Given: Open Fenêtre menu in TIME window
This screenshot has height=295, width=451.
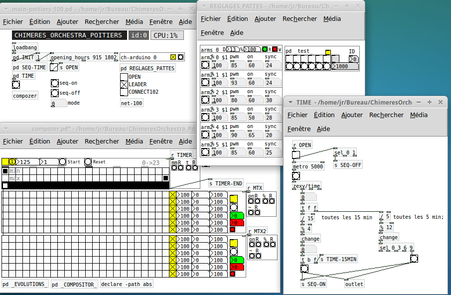Looking at the screenshot, I should pos(299,129).
